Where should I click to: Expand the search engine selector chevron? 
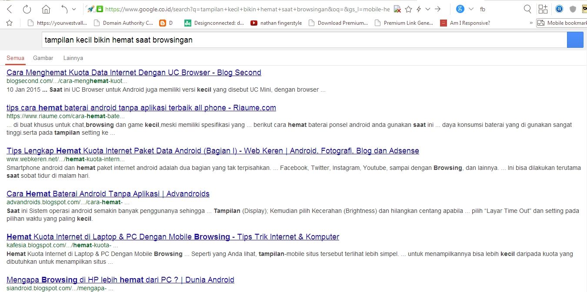471,9
